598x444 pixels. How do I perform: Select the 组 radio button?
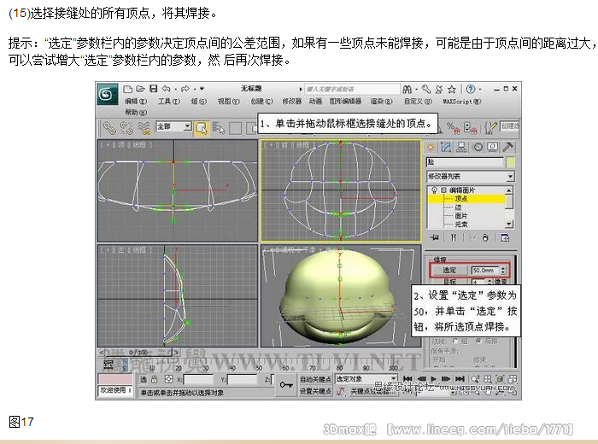tap(455, 341)
